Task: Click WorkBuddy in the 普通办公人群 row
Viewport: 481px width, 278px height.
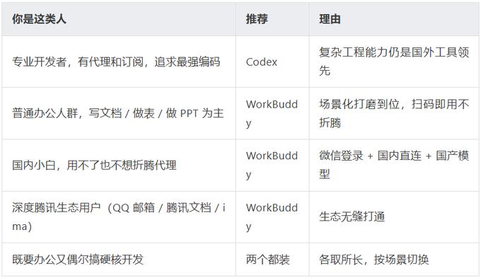Action: 272,113
